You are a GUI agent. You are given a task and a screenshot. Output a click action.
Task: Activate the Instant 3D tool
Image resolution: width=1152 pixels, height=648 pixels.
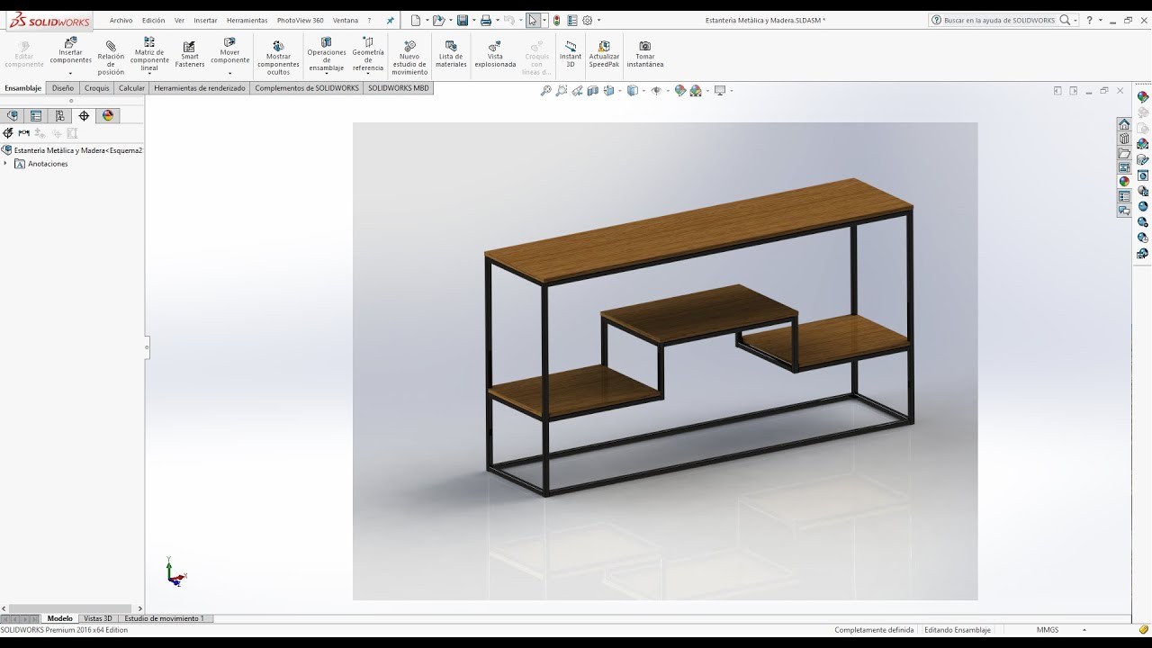[571, 54]
